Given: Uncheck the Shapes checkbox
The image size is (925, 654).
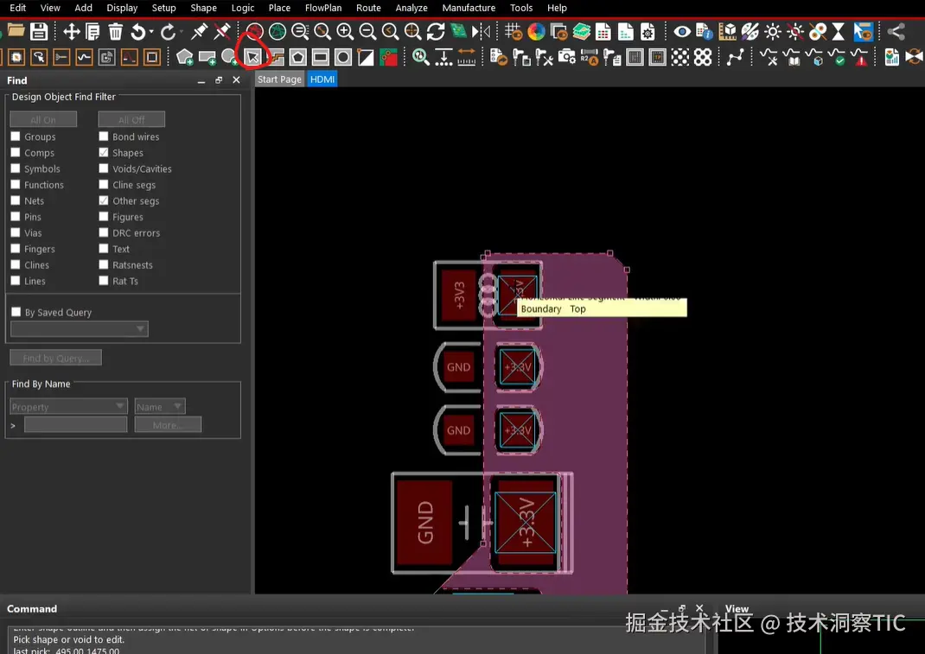Looking at the screenshot, I should (x=104, y=152).
